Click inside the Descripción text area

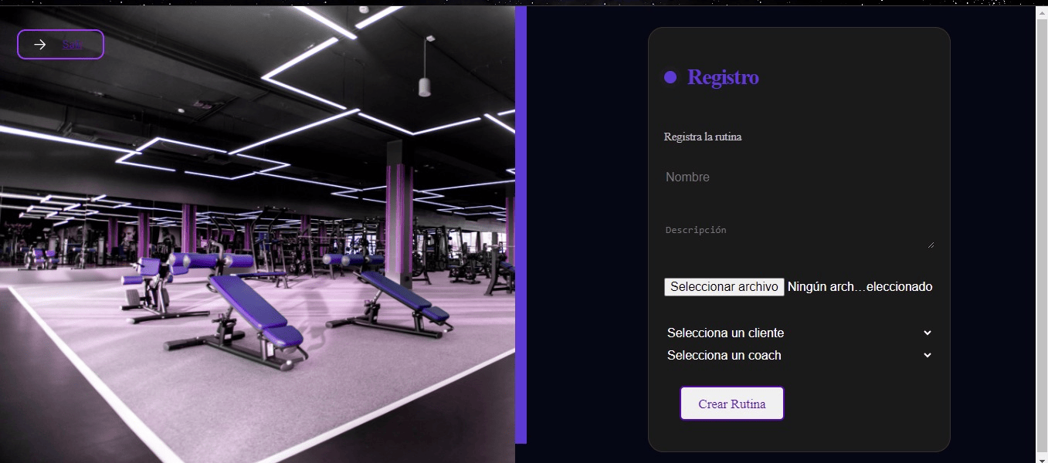[x=799, y=235]
